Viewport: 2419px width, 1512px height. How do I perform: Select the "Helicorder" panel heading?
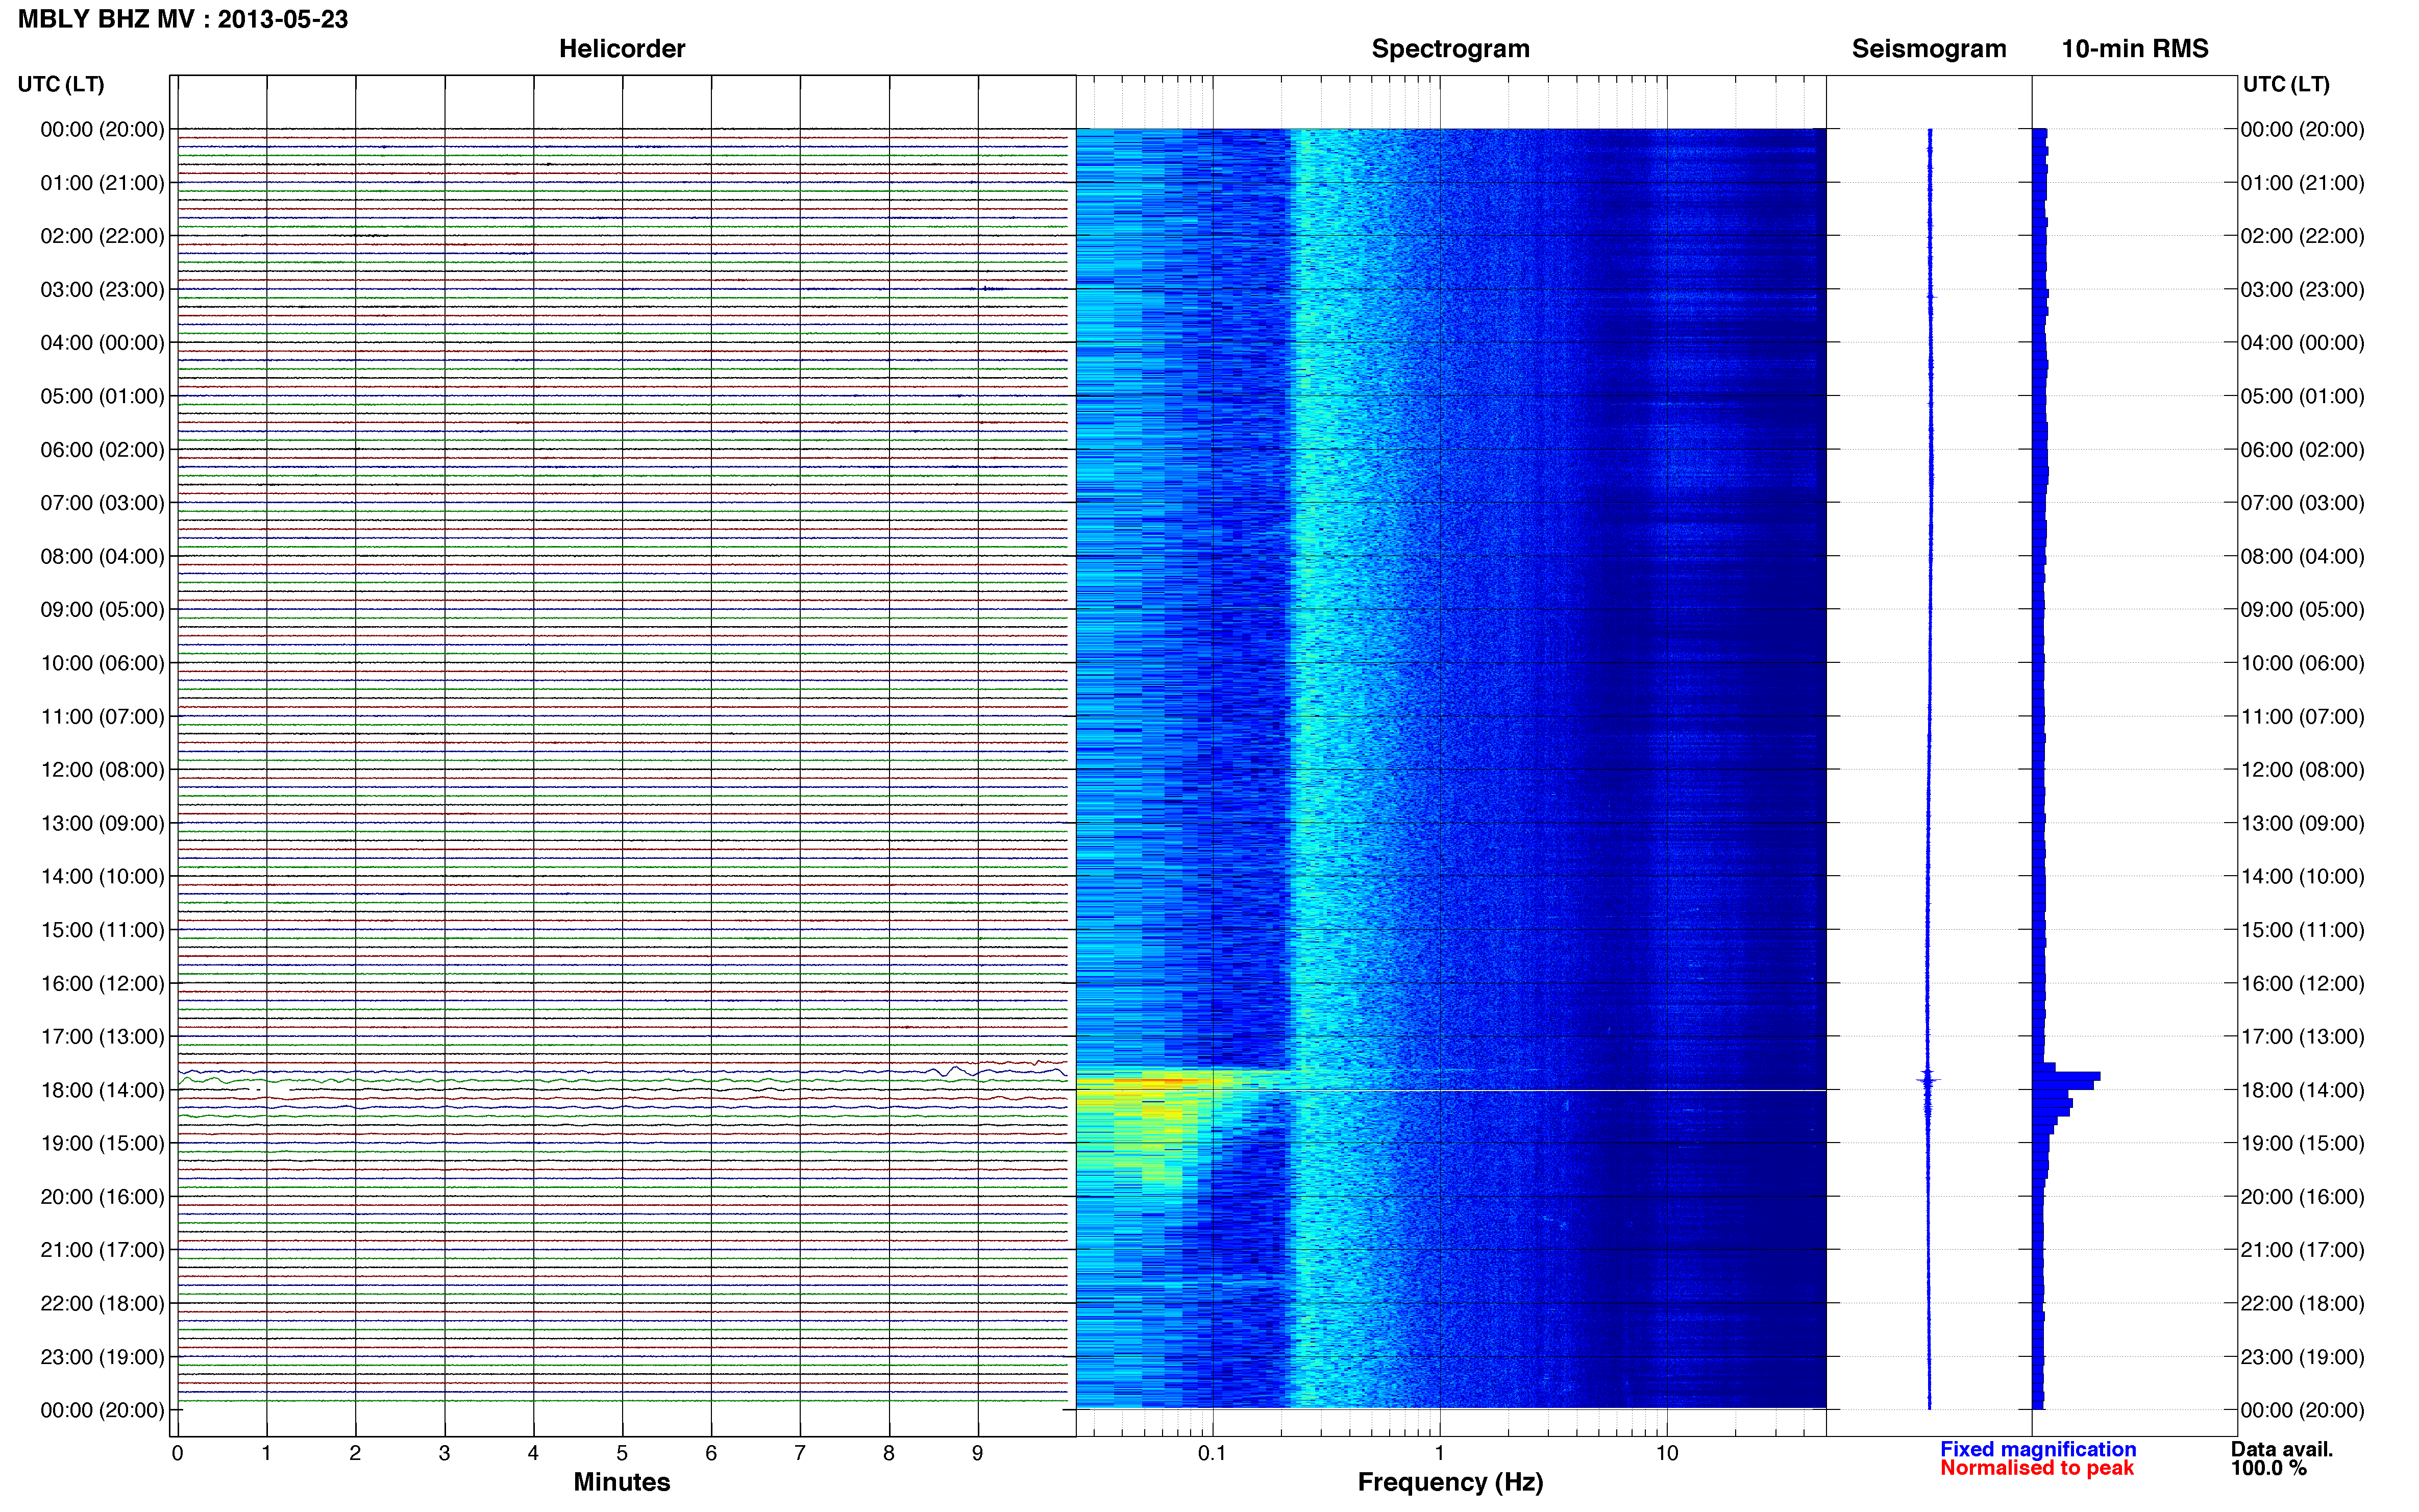(621, 49)
